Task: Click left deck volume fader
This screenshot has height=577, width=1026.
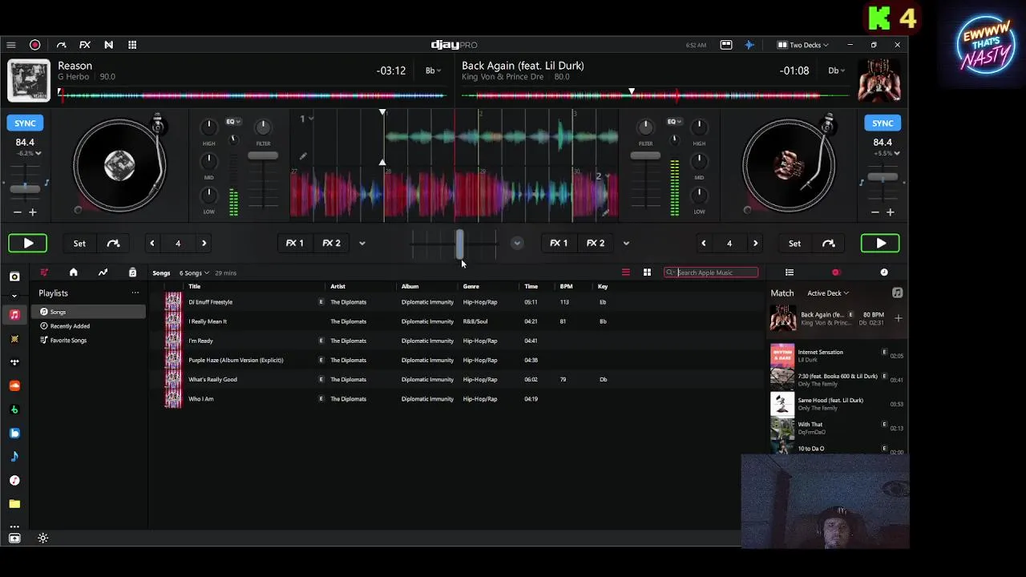Action: [x=263, y=156]
